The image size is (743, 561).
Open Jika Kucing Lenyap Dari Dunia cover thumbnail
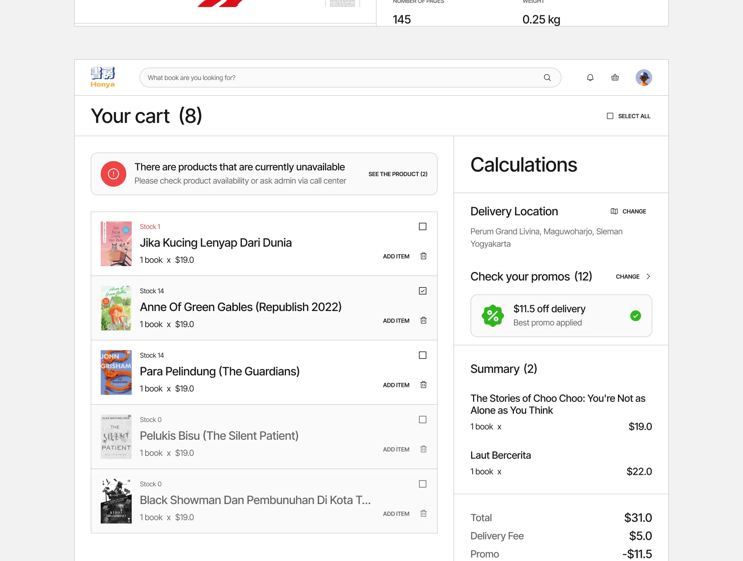[x=116, y=244]
